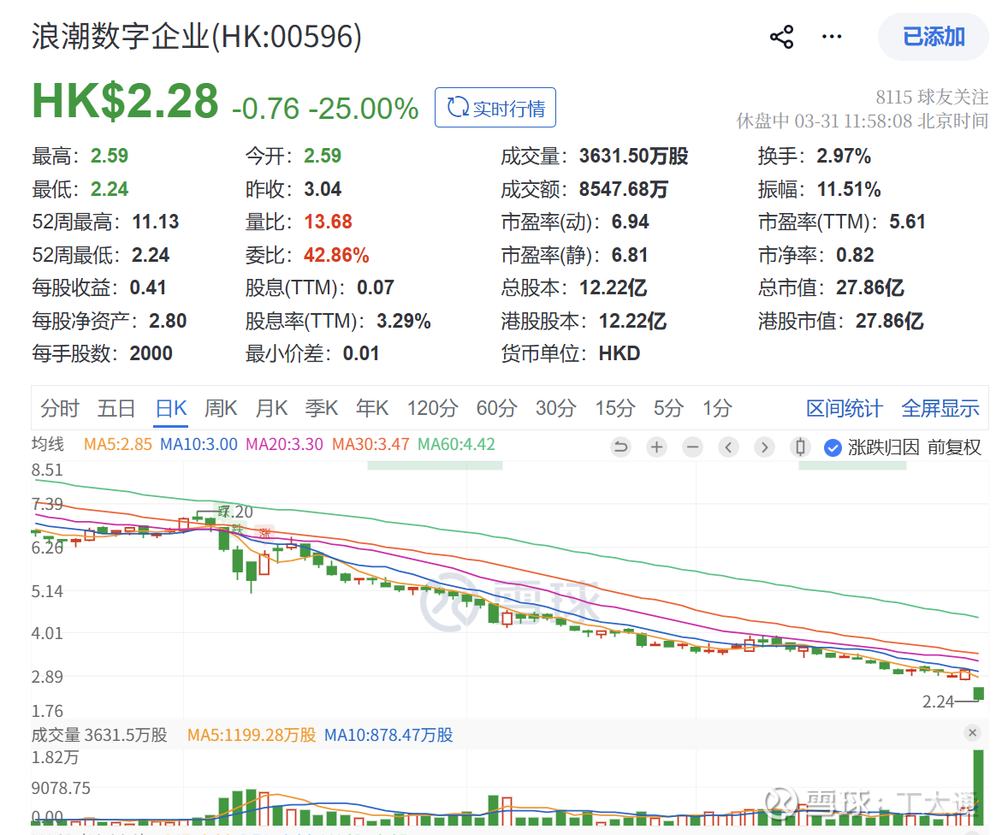Screen dimensions: 1008x835
Task: Click the 总市值 value 27.86亿
Action: (x=869, y=287)
